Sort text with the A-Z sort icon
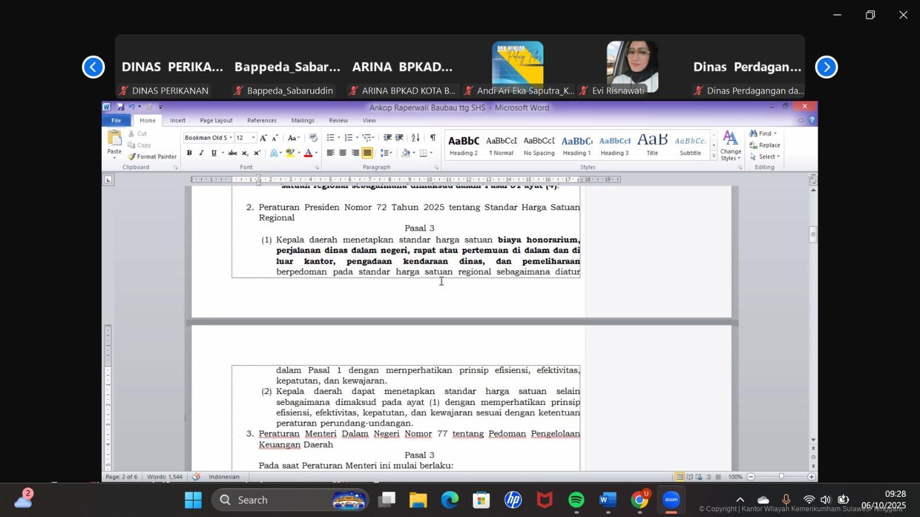This screenshot has width=920, height=517. click(415, 138)
